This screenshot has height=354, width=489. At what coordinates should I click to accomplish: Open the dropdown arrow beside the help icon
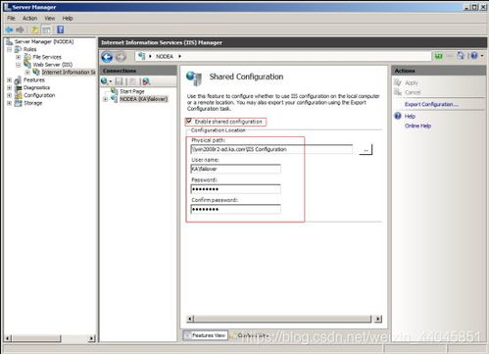[482, 56]
